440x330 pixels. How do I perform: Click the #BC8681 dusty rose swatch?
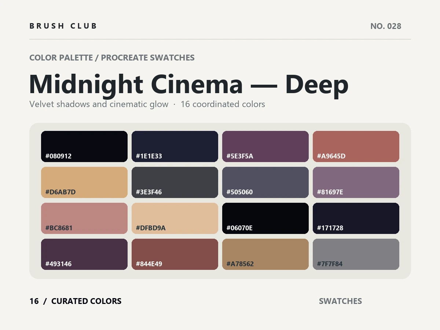point(84,218)
